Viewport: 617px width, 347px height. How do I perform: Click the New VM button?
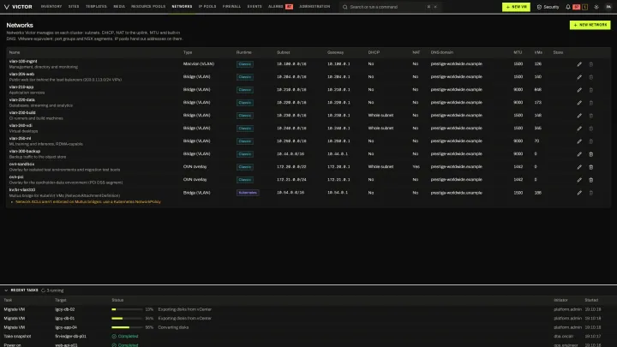click(x=516, y=7)
